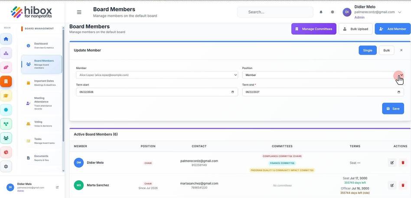Click the Compliance Committee (Chair) tag
The height and width of the screenshot is (198, 411).
pyautogui.click(x=282, y=156)
